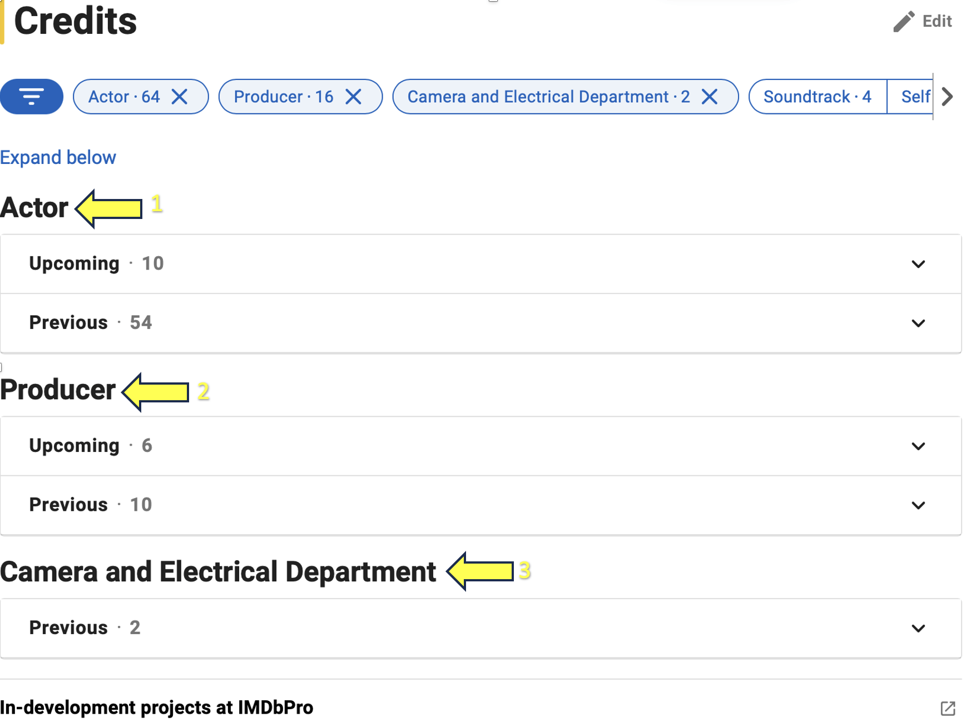Expand Producer Upcoming 6 credits chevron
The image size is (971, 727).
[918, 446]
